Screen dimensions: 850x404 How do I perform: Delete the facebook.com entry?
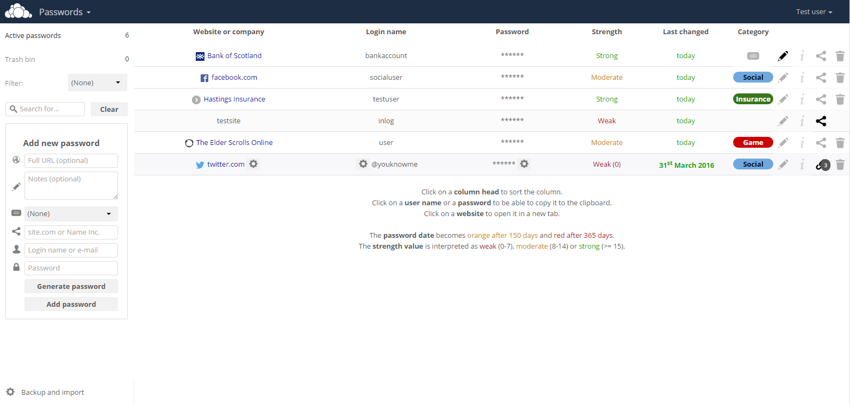pyautogui.click(x=840, y=77)
